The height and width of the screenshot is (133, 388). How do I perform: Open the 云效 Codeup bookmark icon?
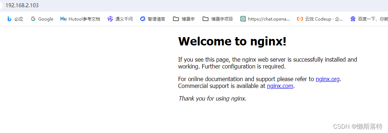(x=300, y=19)
